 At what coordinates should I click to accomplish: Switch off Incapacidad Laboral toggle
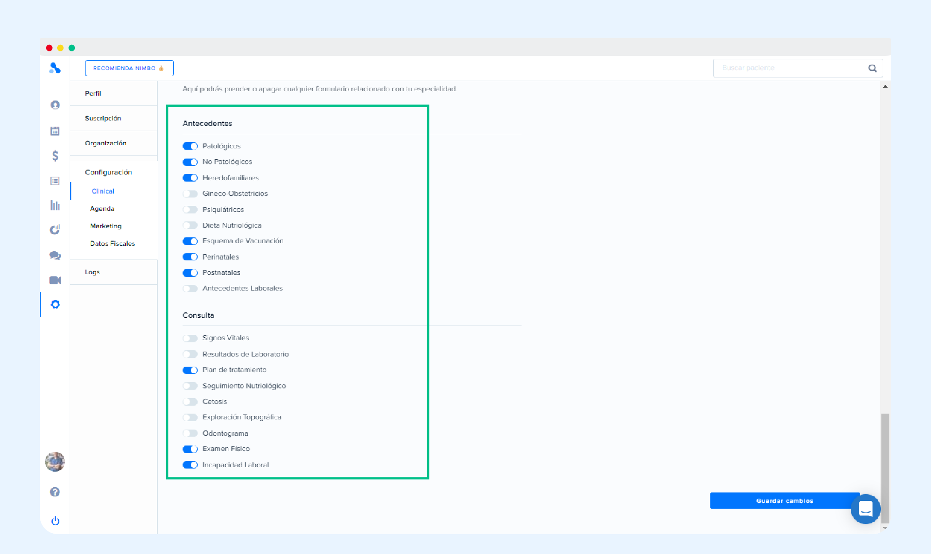pyautogui.click(x=190, y=465)
